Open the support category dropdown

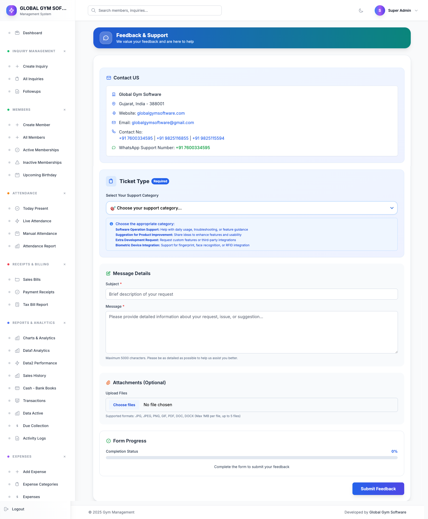252,208
